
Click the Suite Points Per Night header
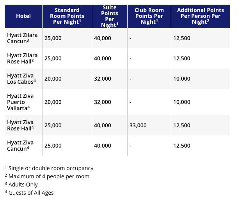(110, 16)
